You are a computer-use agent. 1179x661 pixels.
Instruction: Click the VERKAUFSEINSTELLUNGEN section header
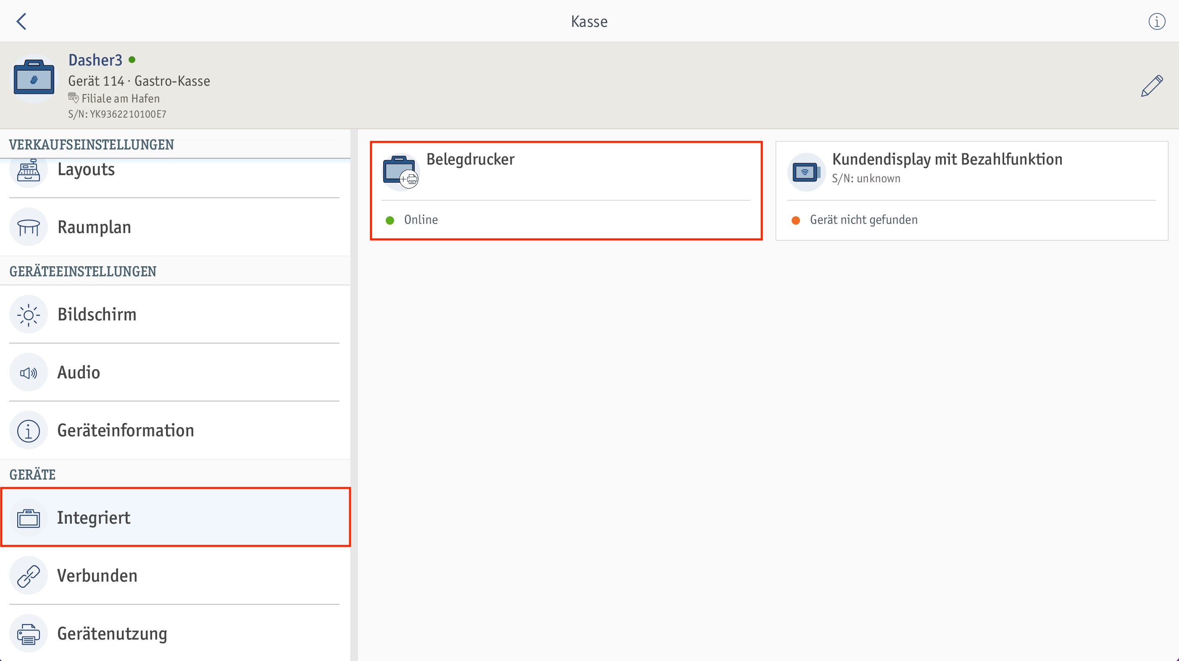(x=92, y=144)
